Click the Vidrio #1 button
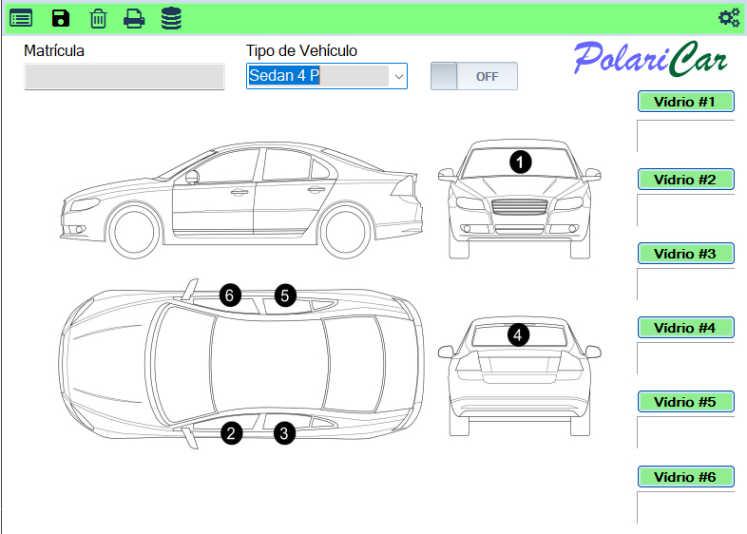This screenshot has height=534, width=747. click(x=685, y=102)
